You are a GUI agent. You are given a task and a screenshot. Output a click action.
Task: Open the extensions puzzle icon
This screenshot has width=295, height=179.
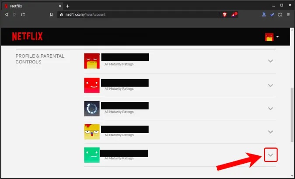pos(280,14)
